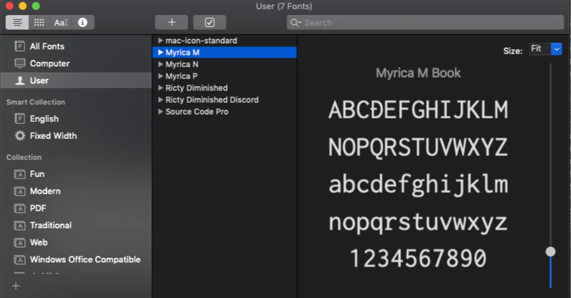
Task: Select Computer in sidebar
Action: click(x=50, y=63)
